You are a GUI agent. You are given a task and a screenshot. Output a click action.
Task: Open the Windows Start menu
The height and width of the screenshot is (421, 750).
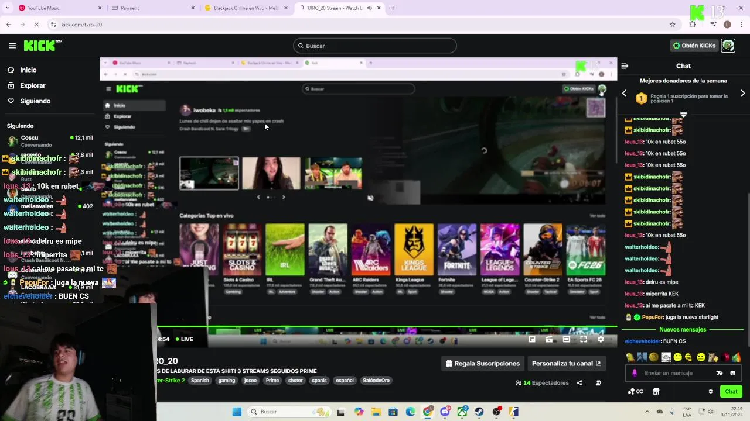[x=237, y=412]
